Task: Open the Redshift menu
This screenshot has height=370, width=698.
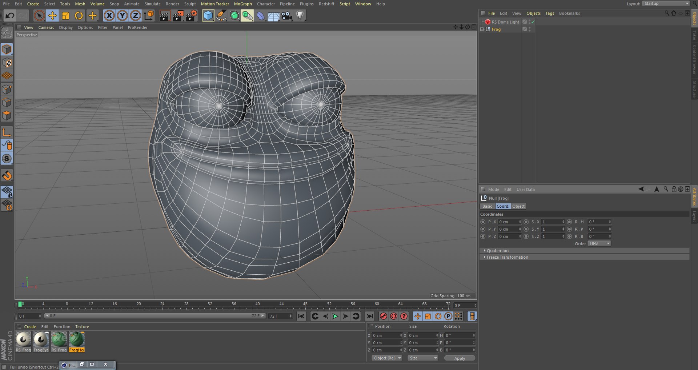Action: click(326, 4)
